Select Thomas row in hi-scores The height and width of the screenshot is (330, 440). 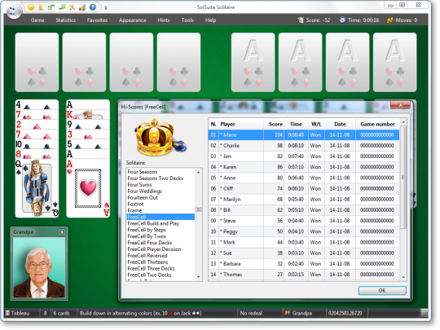304,275
